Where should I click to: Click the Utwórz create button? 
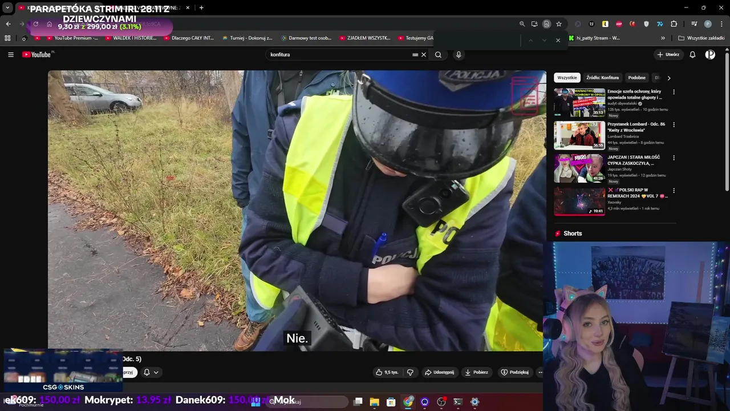[x=668, y=55]
